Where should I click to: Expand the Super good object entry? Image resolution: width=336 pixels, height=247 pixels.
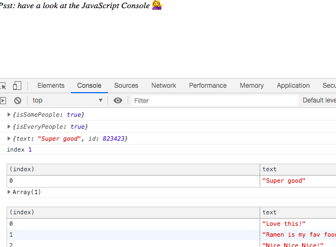tap(9, 139)
